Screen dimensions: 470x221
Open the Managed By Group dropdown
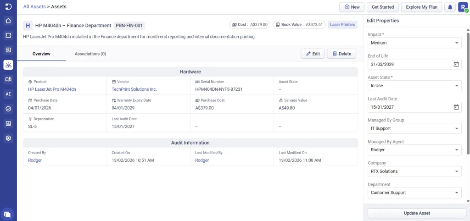[x=414, y=129]
